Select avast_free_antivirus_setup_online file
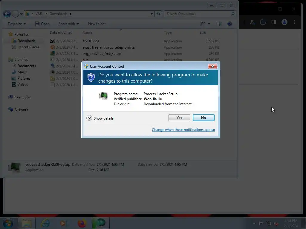Image resolution: width=306 pixels, height=229 pixels. point(135,47)
